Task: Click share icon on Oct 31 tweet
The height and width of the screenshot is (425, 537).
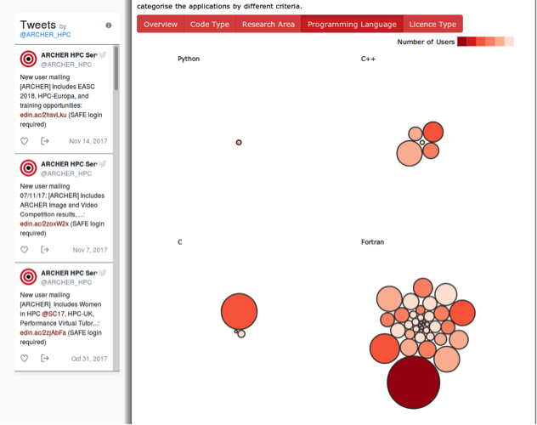Action: point(45,358)
